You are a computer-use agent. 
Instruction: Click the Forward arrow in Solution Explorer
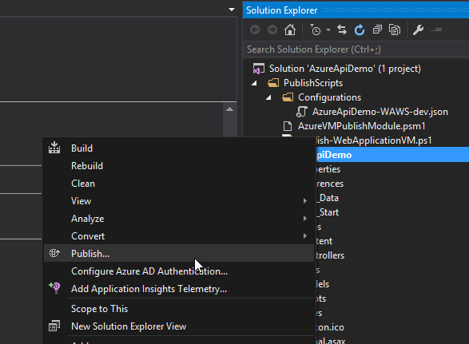tap(272, 30)
